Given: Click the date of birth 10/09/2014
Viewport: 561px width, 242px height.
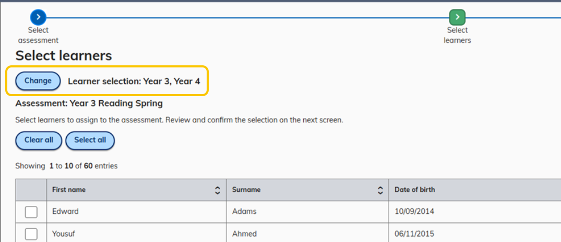Looking at the screenshot, I should coord(414,212).
